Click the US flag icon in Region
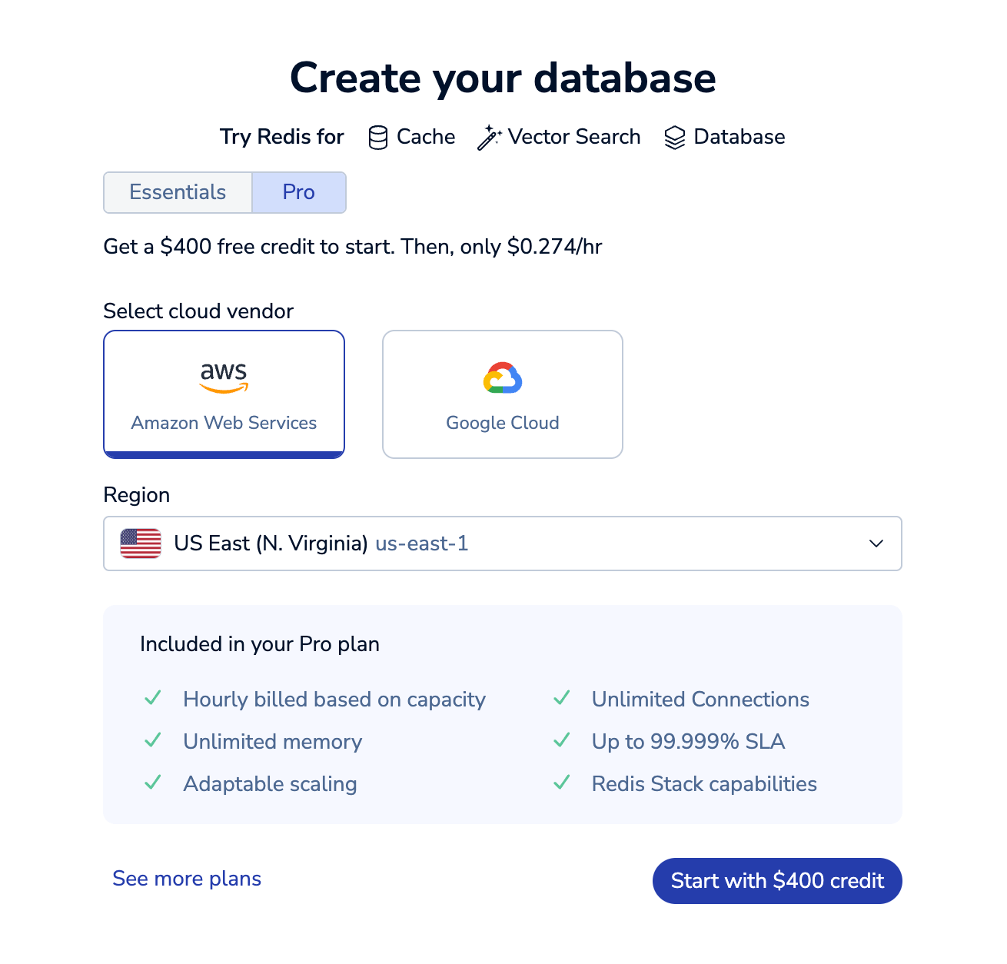 pos(141,543)
